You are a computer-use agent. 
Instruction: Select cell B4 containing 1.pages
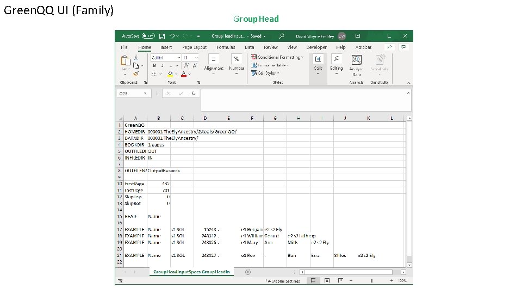coord(159,145)
